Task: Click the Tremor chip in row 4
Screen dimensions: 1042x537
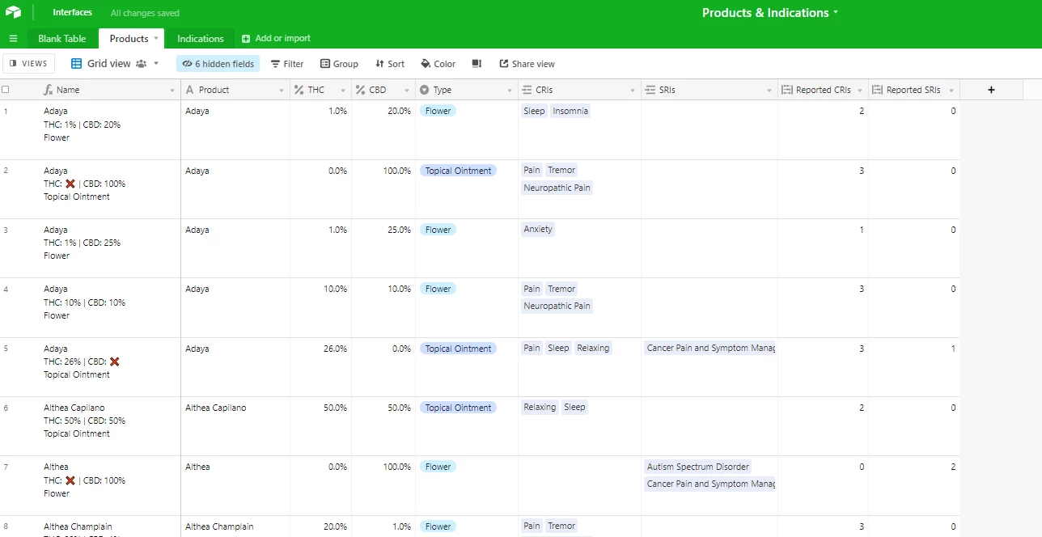Action: (x=561, y=289)
